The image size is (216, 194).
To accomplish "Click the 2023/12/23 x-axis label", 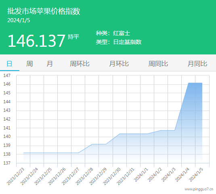I will [16, 176].
